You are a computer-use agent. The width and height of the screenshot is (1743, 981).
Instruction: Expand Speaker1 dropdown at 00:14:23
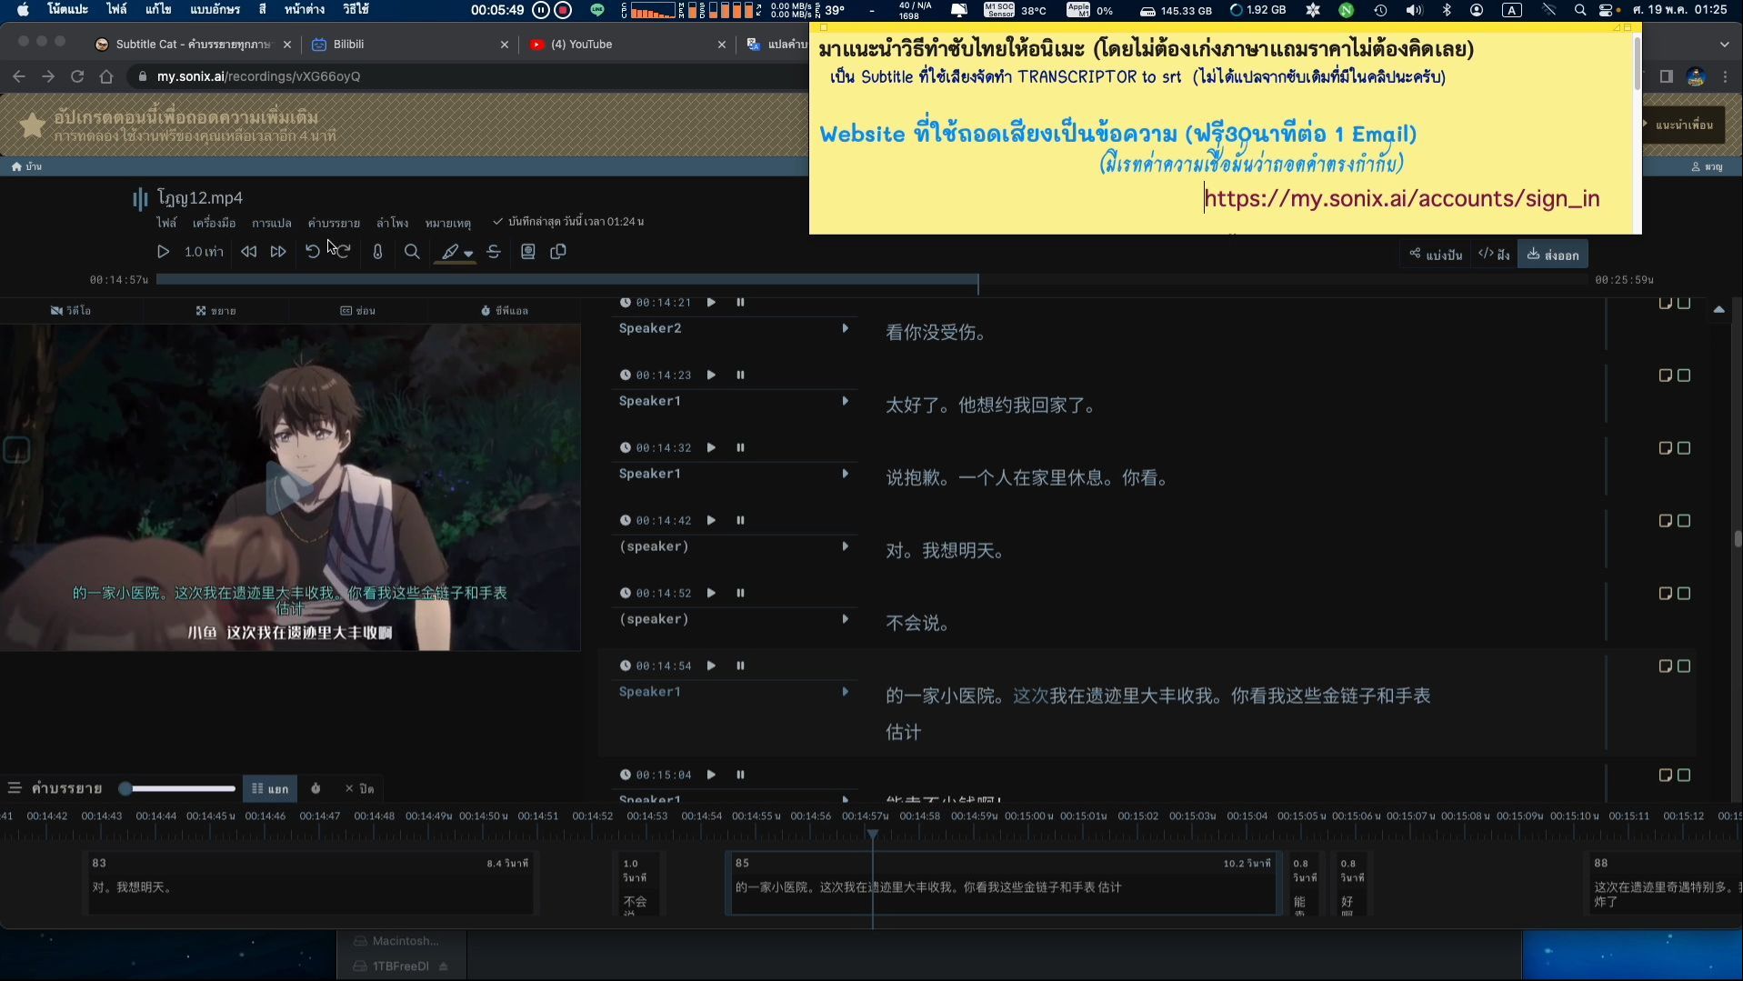[x=845, y=401]
